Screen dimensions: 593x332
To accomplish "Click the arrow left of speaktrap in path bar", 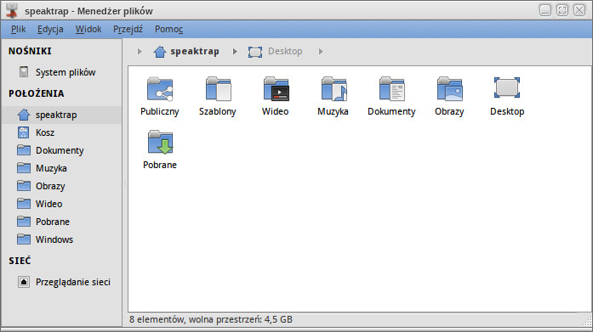I will click(x=140, y=51).
